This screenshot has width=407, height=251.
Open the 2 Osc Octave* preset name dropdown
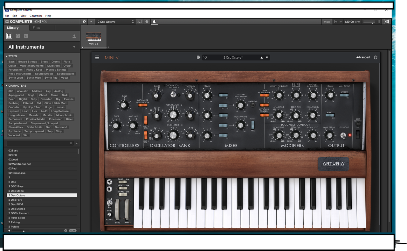pos(233,58)
